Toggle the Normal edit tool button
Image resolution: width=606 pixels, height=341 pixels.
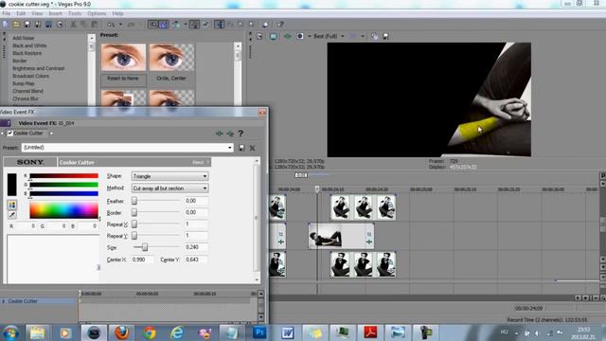tap(220, 25)
